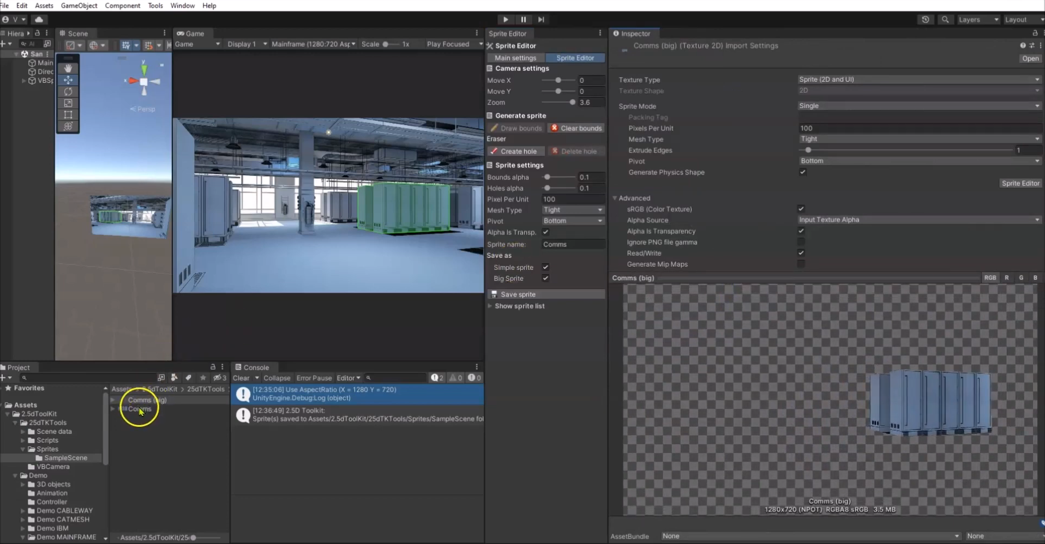This screenshot has height=544, width=1045.
Task: Uncheck Generate Physics Shape
Action: click(803, 172)
